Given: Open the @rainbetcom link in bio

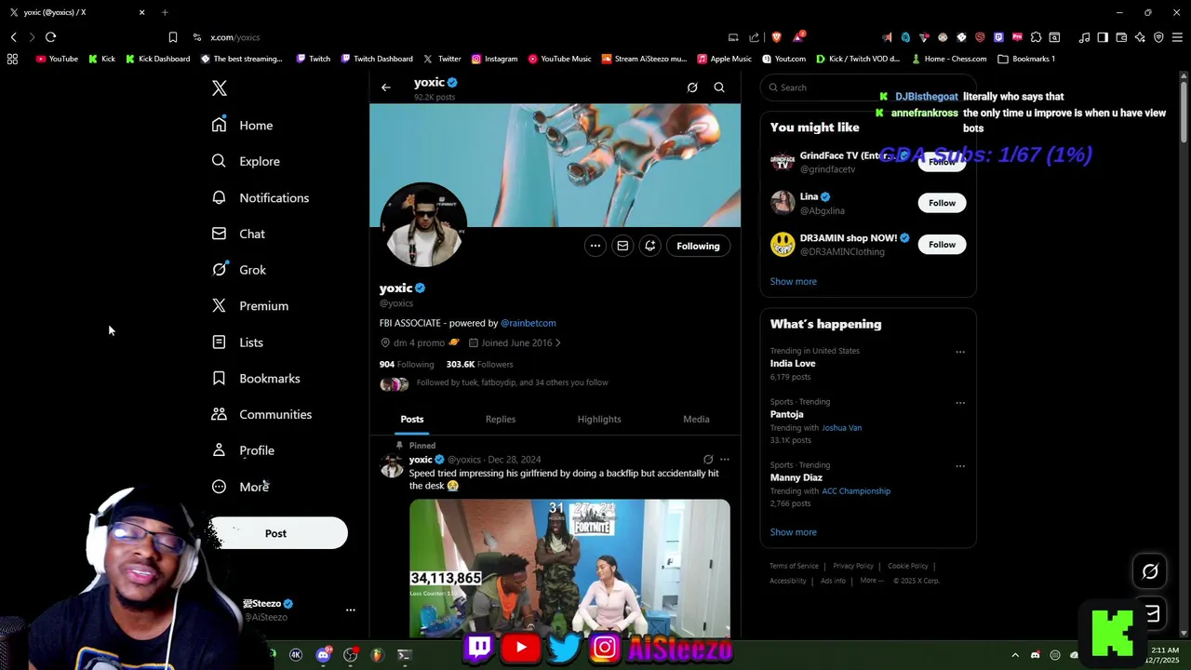Looking at the screenshot, I should (529, 323).
